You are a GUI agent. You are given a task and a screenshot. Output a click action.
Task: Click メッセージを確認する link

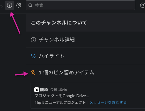coord(108,102)
